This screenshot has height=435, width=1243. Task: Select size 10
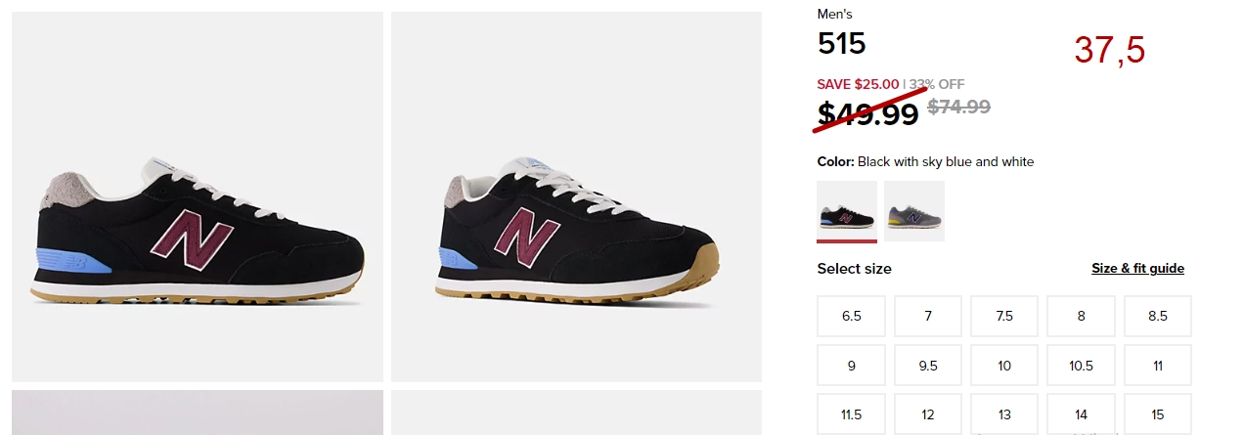tap(1004, 366)
